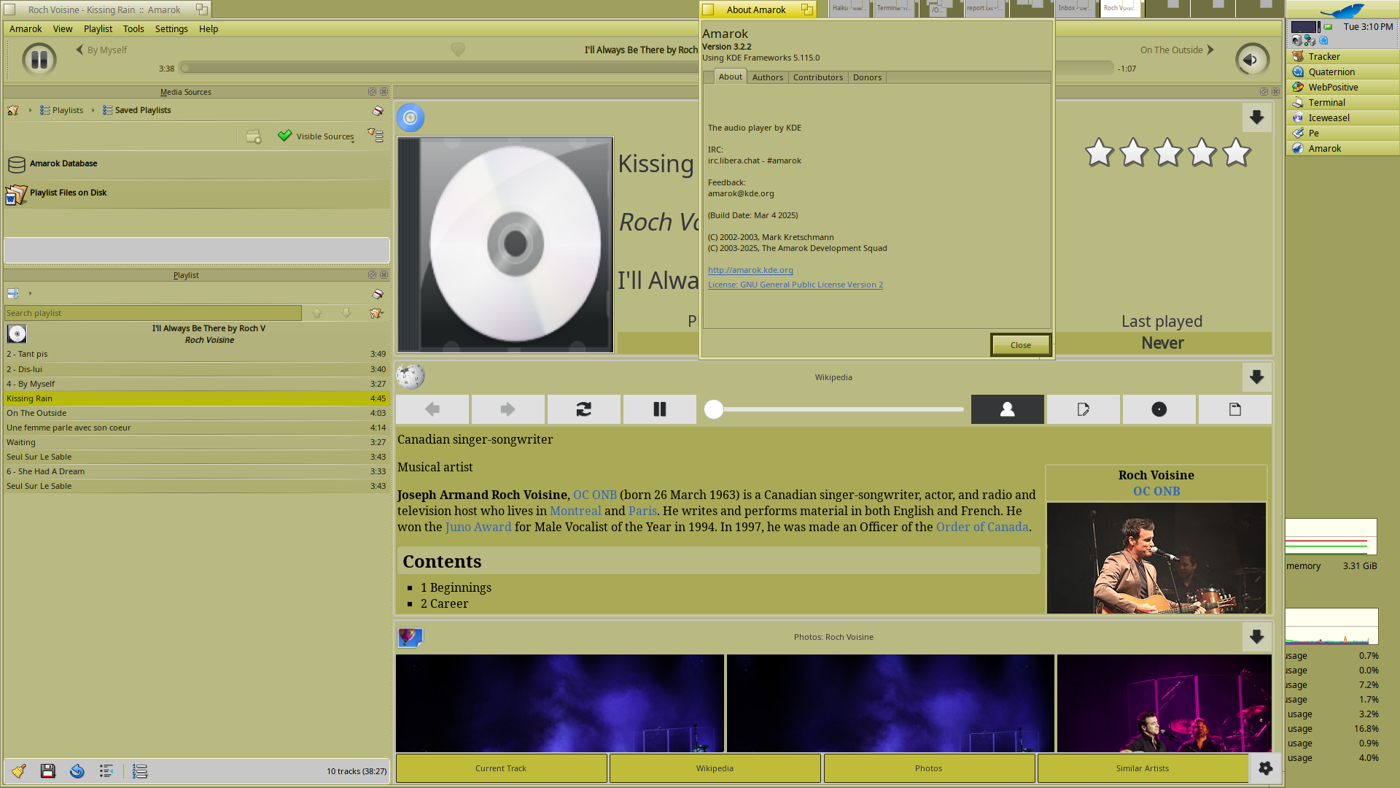Float the Media Sources dock panel
Viewport: 1400px width, 788px height.
pyautogui.click(x=372, y=92)
